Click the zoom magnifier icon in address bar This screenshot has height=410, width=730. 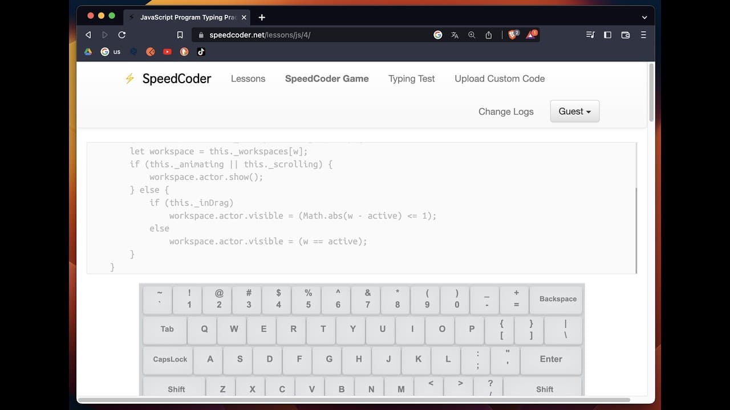pyautogui.click(x=472, y=35)
